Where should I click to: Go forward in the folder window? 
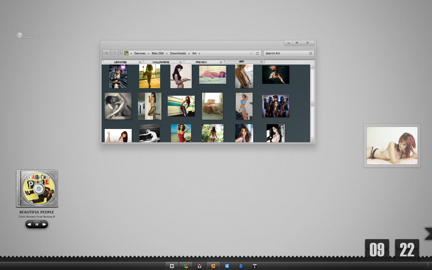115,53
